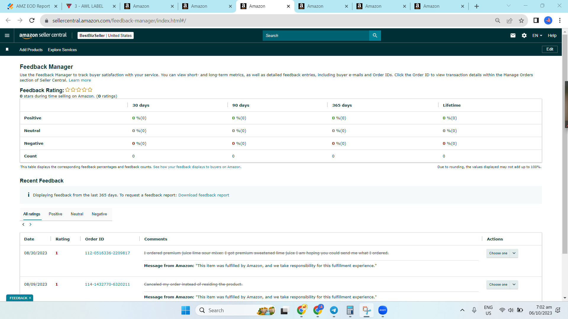Viewport: 568px width, 319px height.
Task: Open the Windows Start menu
Action: click(x=185, y=310)
